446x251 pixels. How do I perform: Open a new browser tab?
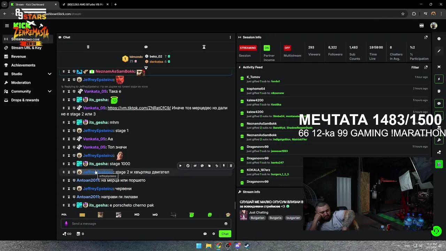(115, 5)
